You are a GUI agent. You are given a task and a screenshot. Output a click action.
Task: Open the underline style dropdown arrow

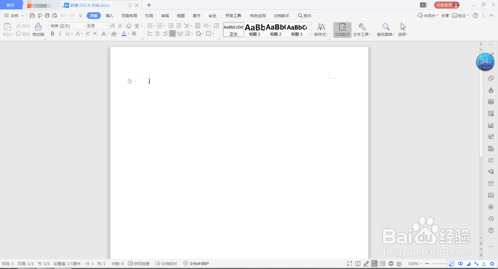point(72,34)
